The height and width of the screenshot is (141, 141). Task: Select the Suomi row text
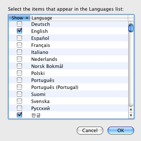(38, 94)
